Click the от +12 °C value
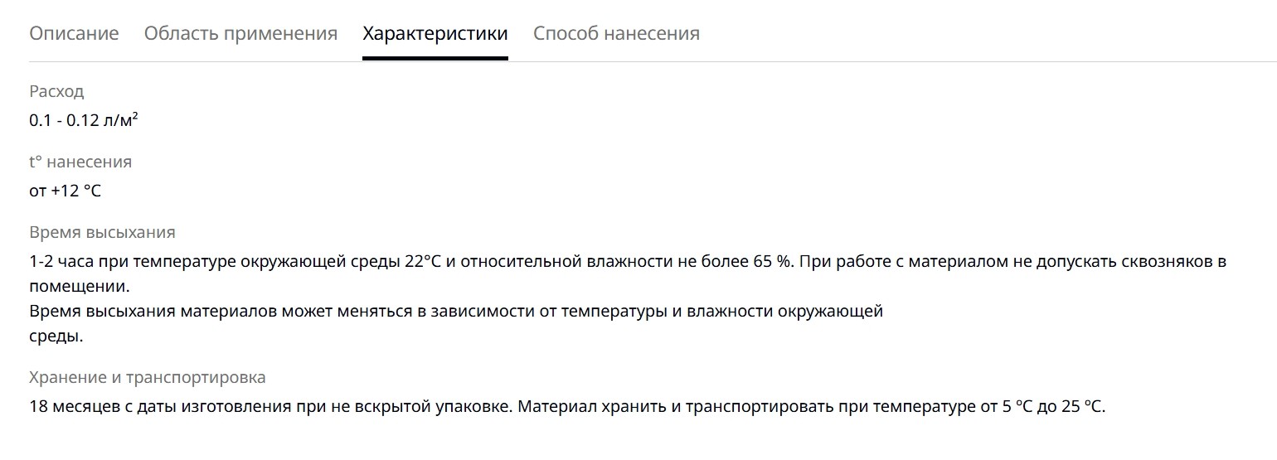1277x460 pixels. (65, 191)
